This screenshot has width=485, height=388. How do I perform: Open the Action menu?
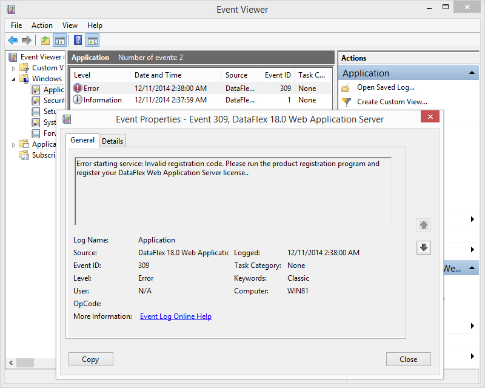[x=42, y=25]
